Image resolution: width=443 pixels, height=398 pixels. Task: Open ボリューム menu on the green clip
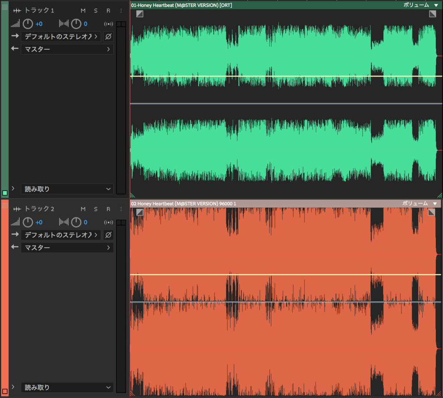[421, 5]
